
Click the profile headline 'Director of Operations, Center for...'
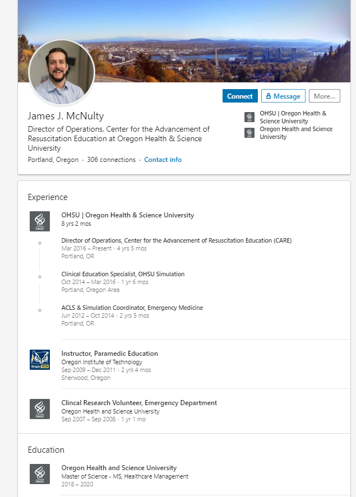click(x=118, y=138)
